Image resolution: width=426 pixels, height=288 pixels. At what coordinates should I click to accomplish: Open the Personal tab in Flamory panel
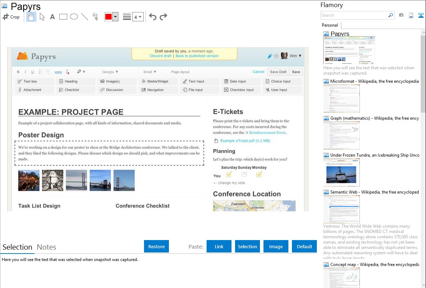[330, 25]
